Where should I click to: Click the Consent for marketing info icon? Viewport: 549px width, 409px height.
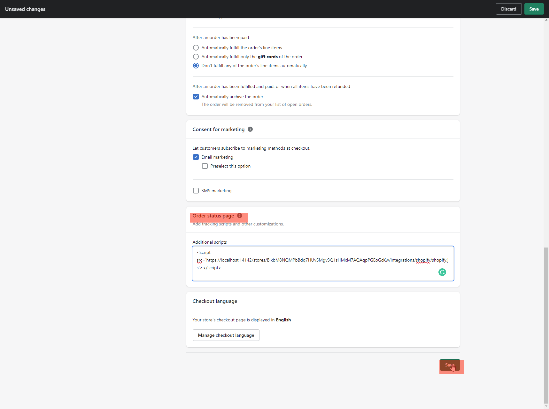point(250,129)
